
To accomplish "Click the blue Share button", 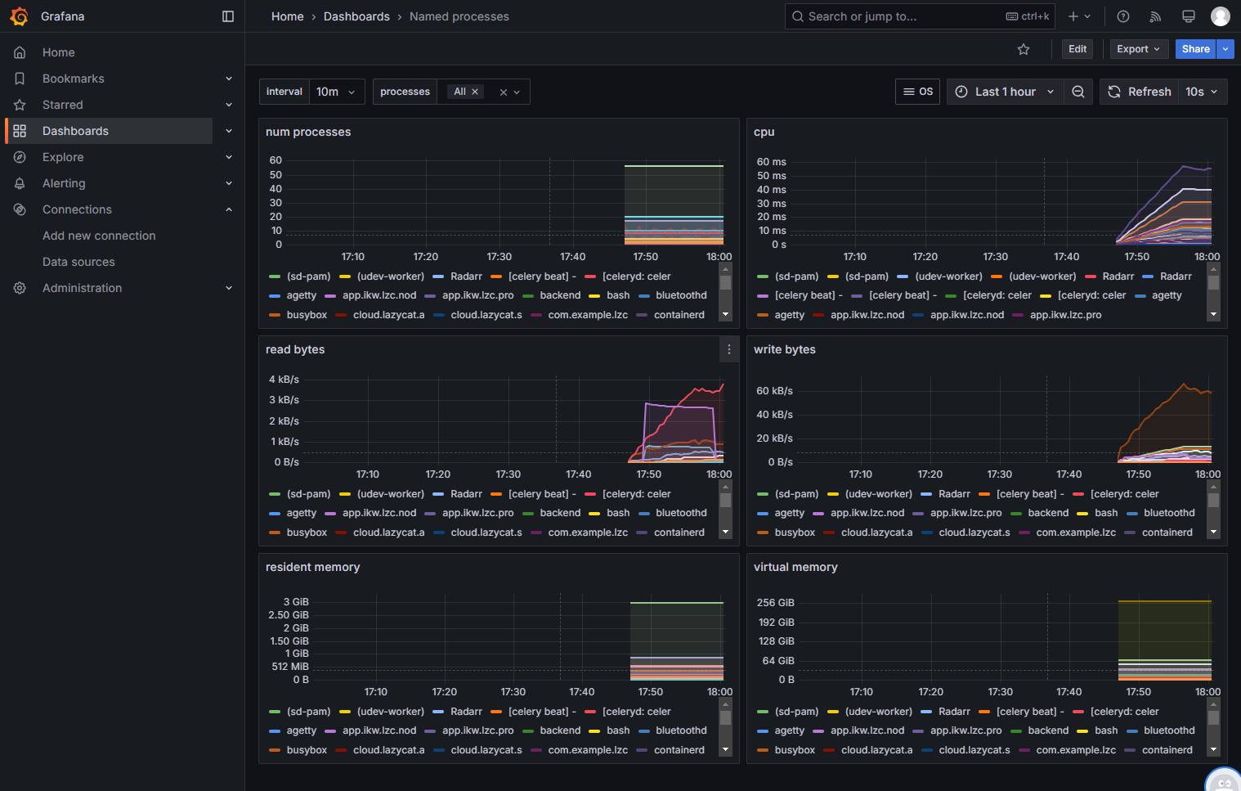I will point(1195,49).
